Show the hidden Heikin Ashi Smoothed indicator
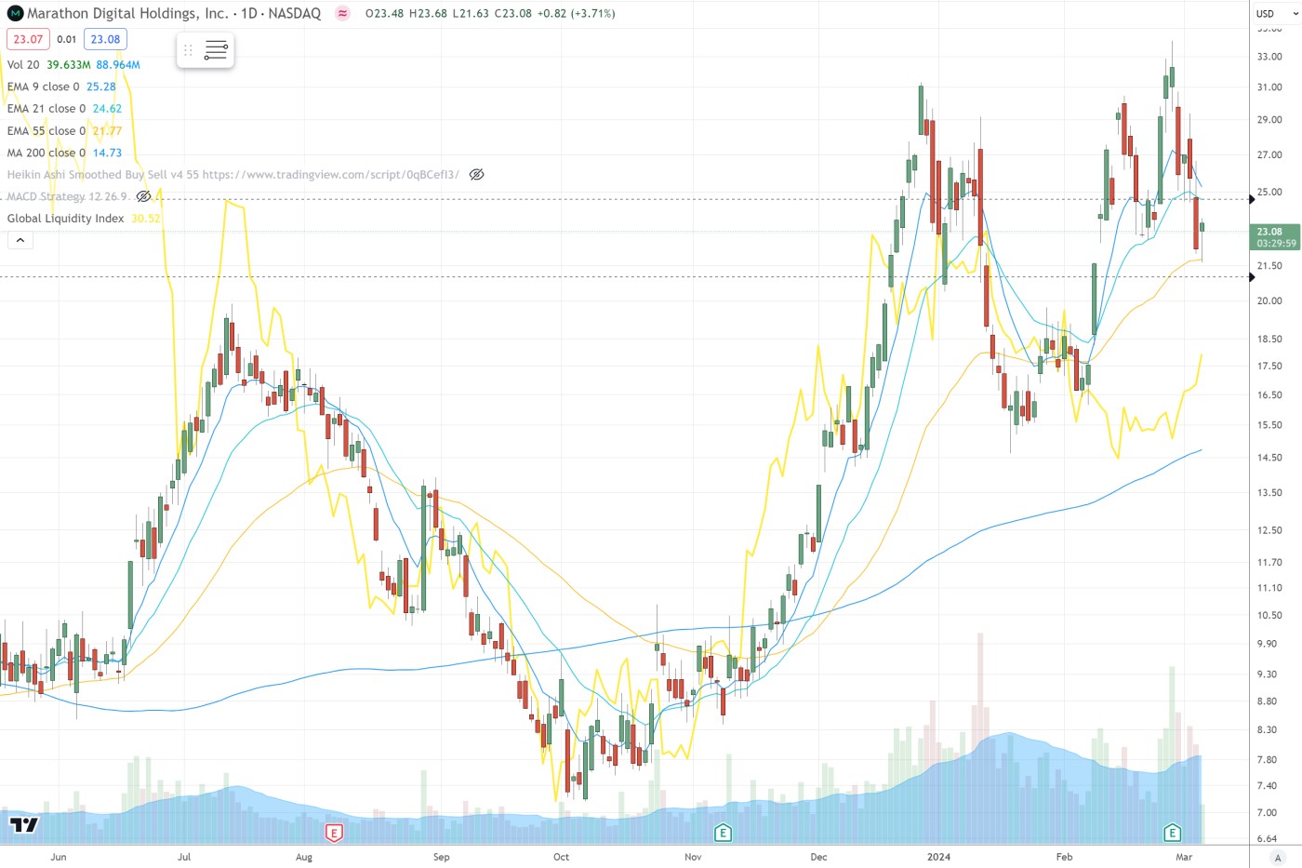Viewport: 1302px width, 868px height. coord(476,175)
